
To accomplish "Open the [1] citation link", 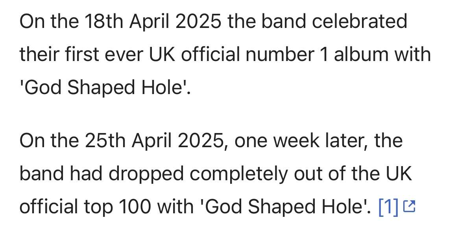I will (x=389, y=207).
